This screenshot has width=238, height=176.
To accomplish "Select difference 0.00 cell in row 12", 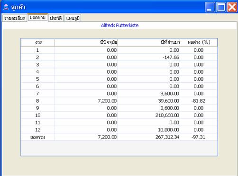I will [199, 130].
